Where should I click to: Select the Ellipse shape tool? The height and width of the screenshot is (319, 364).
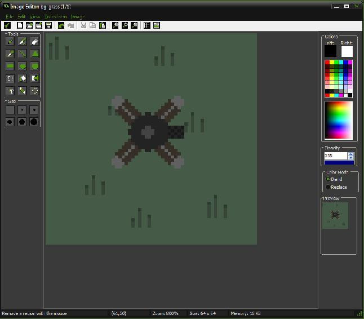(x=23, y=66)
